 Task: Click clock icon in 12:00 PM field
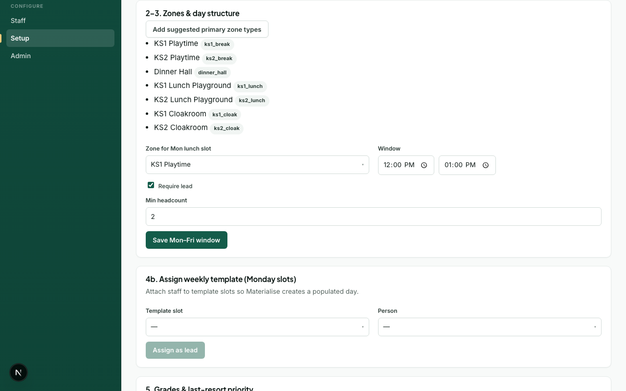pos(424,165)
